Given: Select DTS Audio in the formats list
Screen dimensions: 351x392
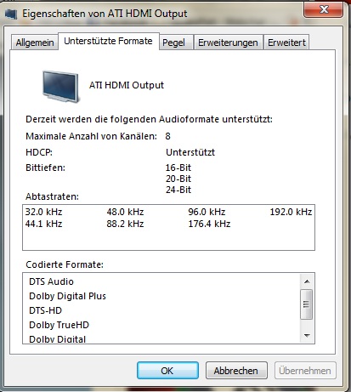Looking at the screenshot, I should coord(51,281).
